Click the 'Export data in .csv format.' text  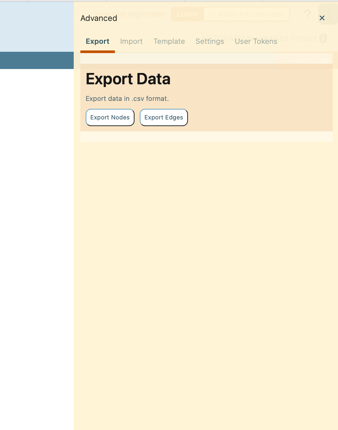(127, 99)
